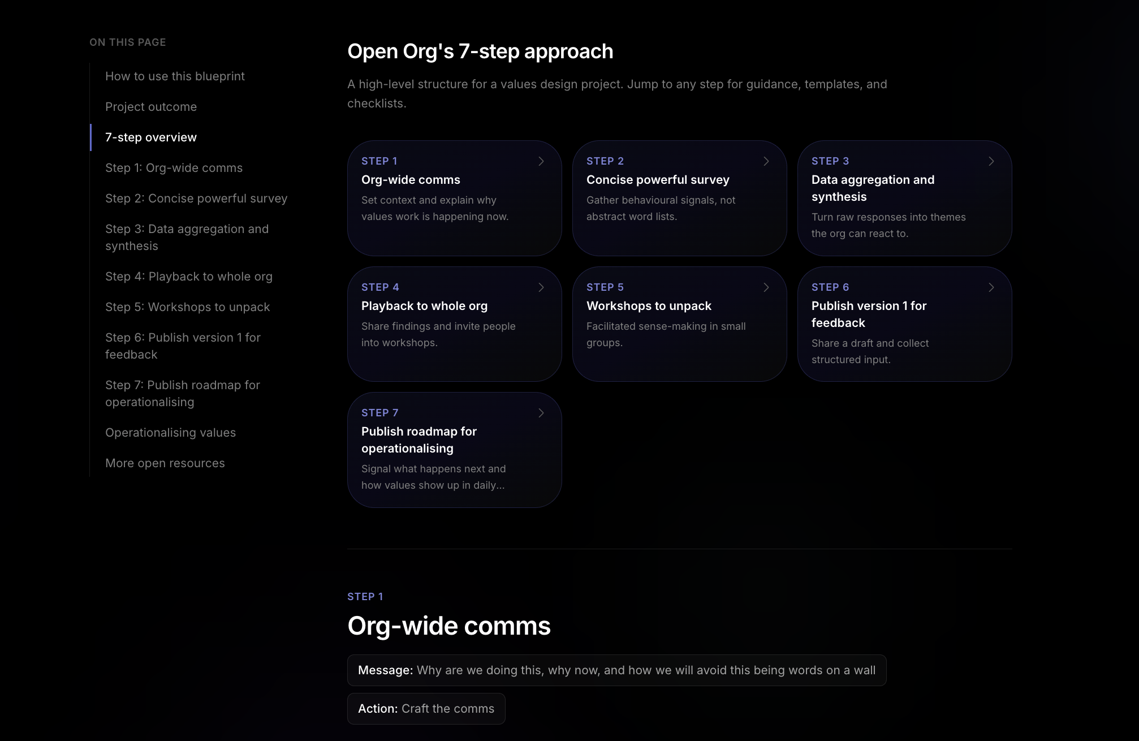Go to Step 5: Workshops to unpack
The image size is (1139, 741).
(x=188, y=307)
